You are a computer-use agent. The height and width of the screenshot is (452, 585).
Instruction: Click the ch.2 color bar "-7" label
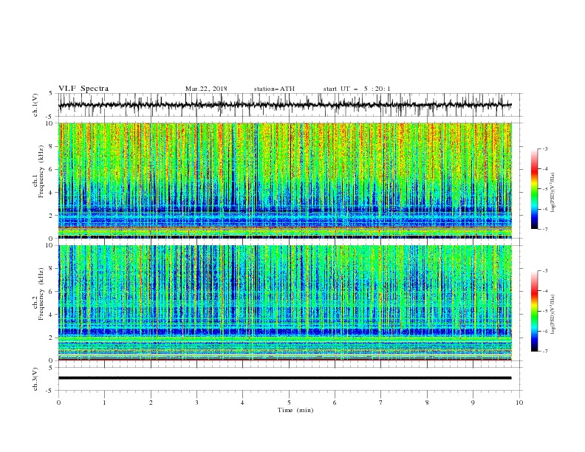click(544, 352)
